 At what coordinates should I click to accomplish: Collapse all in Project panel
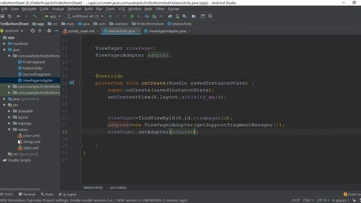click(40, 30)
